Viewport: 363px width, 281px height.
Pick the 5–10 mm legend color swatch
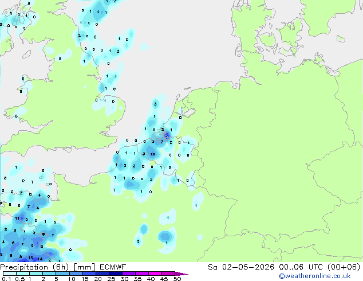[62, 274]
